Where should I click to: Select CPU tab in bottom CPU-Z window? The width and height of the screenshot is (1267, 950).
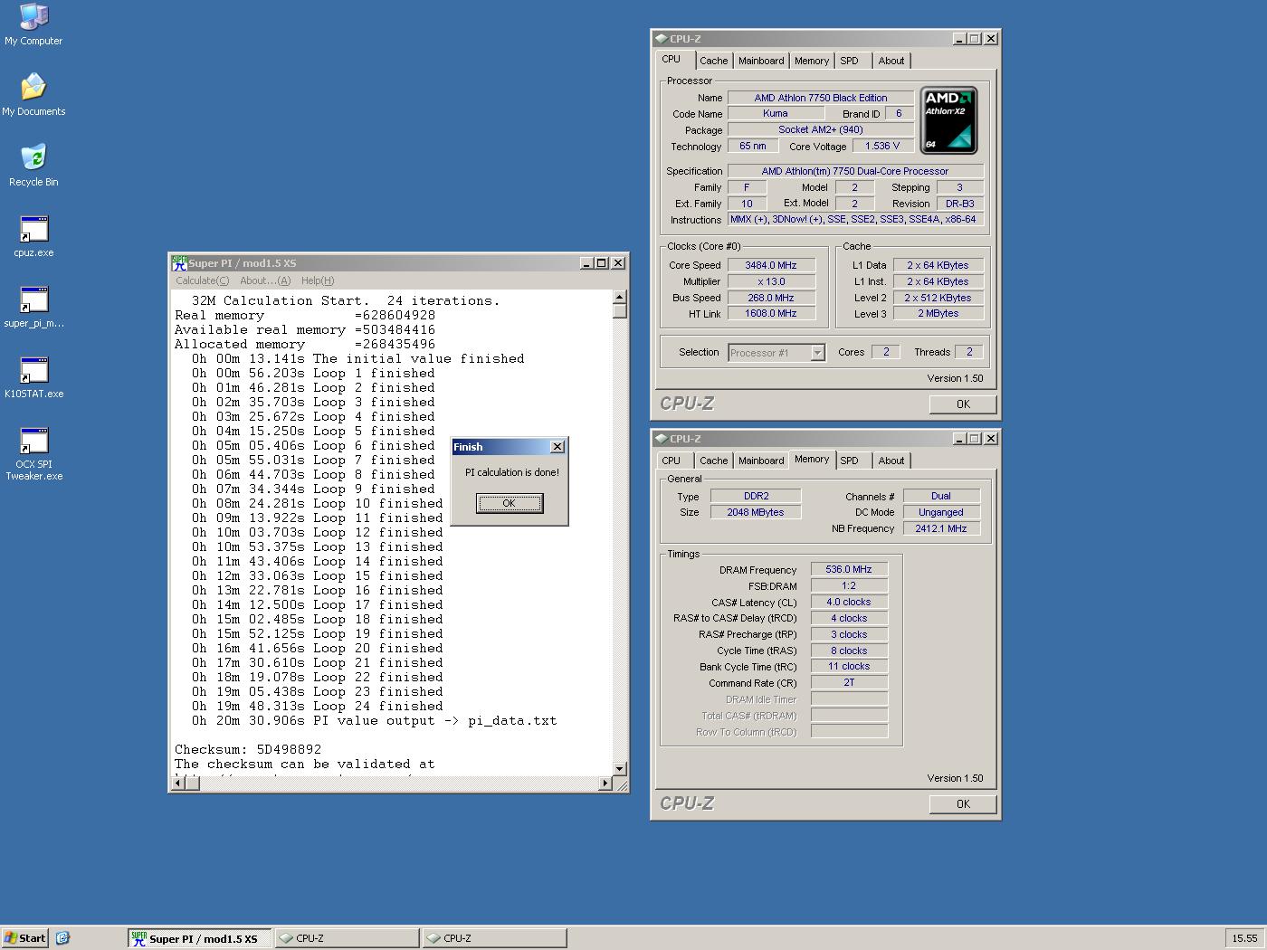(672, 461)
